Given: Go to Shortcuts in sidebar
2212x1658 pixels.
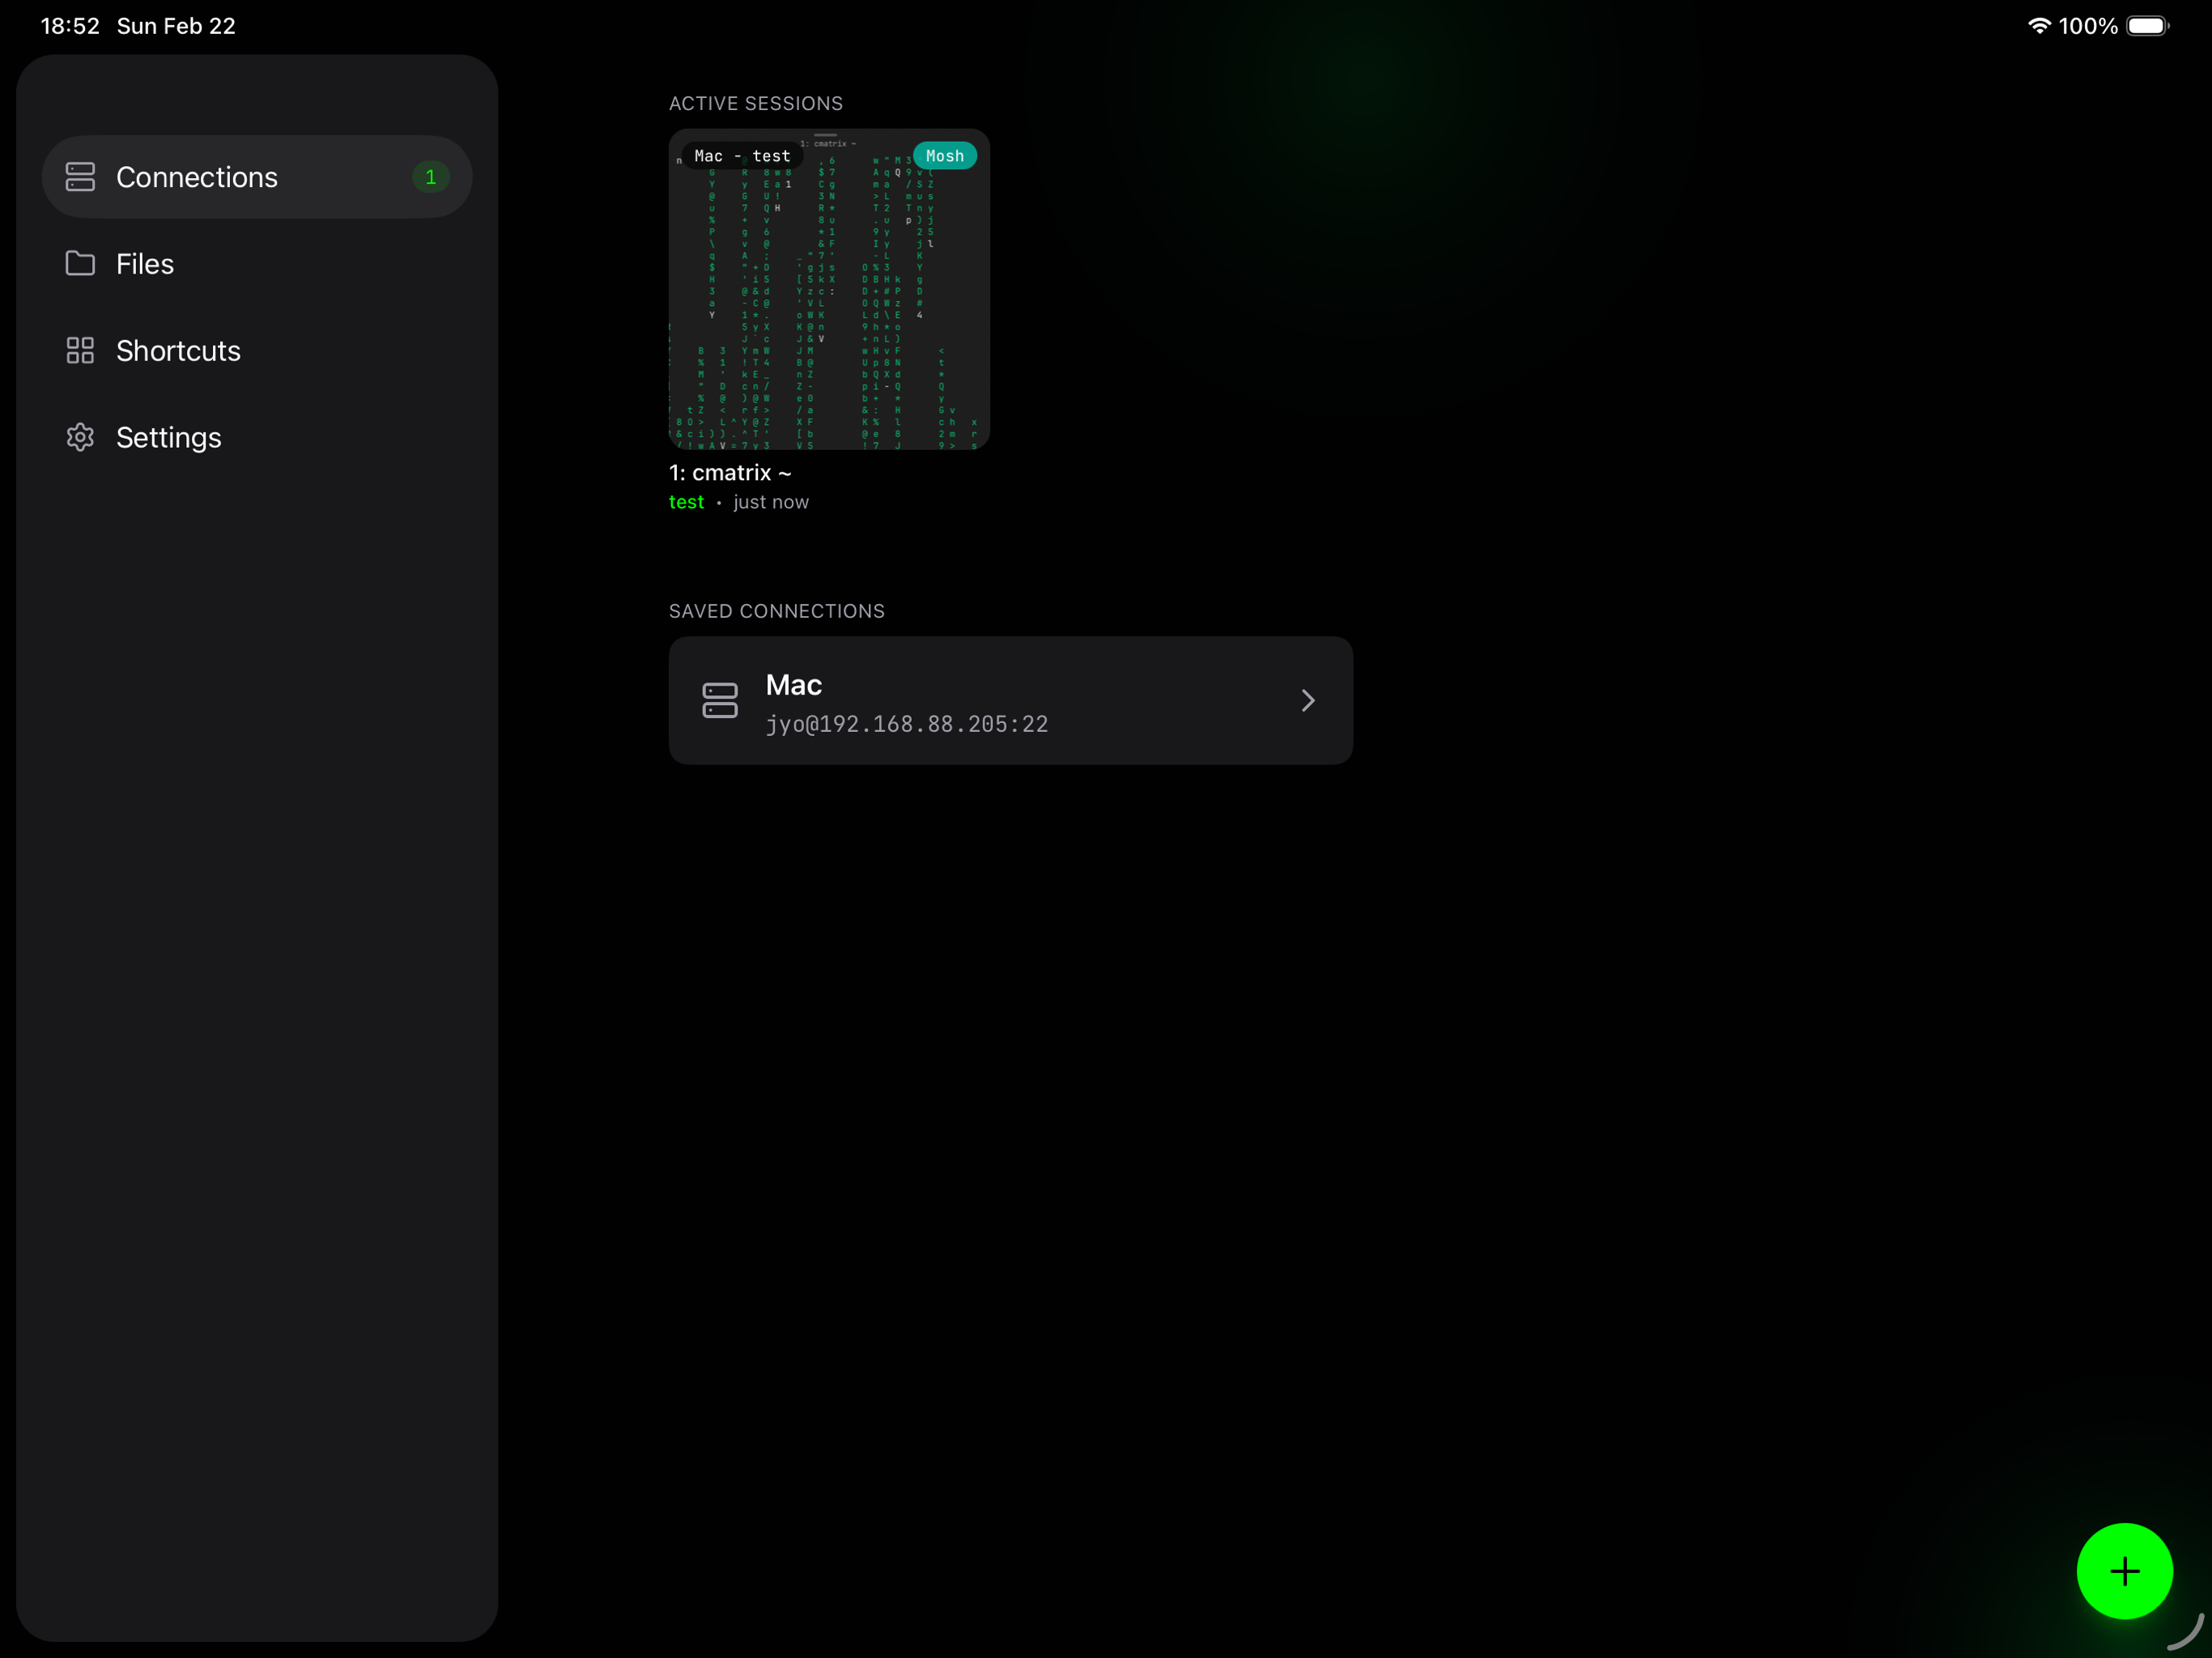Looking at the screenshot, I should pyautogui.click(x=257, y=351).
